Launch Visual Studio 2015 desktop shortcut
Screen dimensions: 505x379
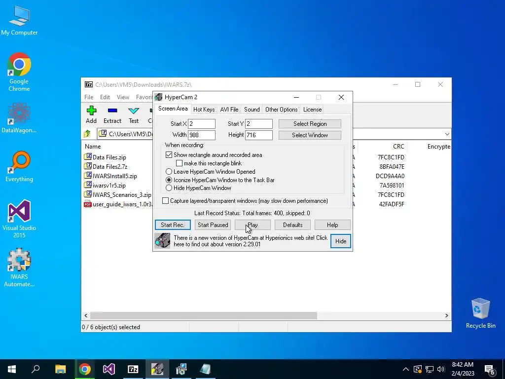click(19, 219)
